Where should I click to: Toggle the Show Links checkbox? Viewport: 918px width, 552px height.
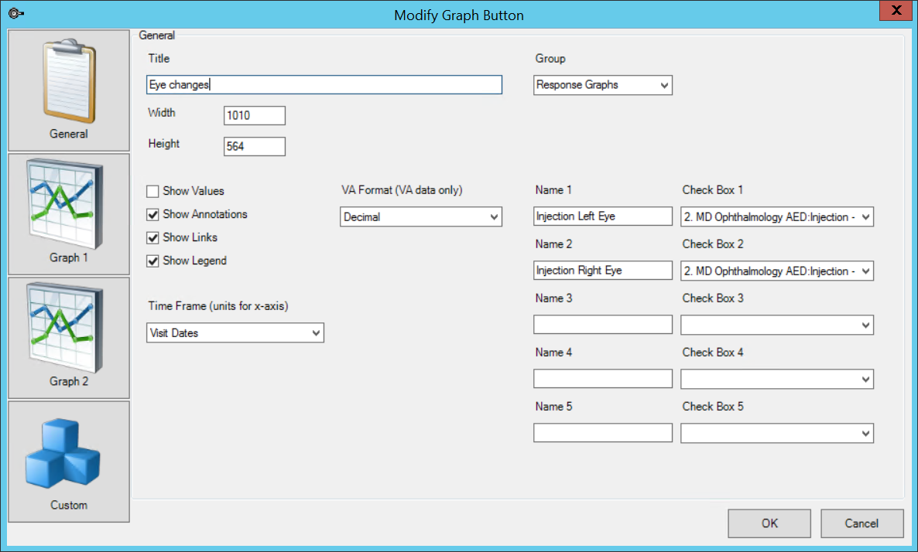(152, 237)
